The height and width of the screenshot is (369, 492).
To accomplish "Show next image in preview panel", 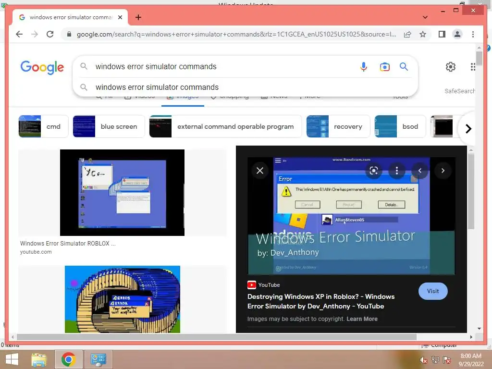I will (443, 171).
